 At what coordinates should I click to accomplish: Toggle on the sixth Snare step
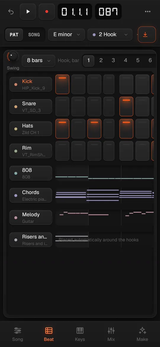click(x=142, y=107)
